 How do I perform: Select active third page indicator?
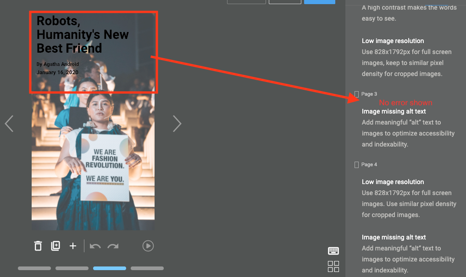tap(110, 268)
